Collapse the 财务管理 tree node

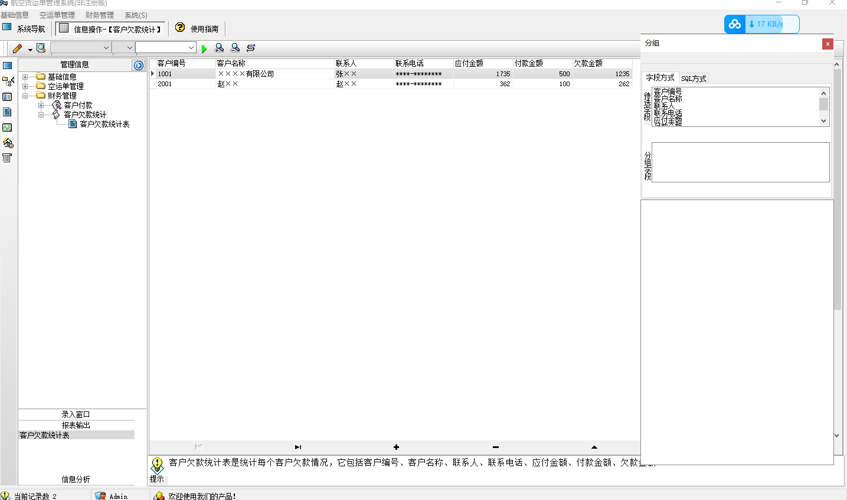coord(25,96)
